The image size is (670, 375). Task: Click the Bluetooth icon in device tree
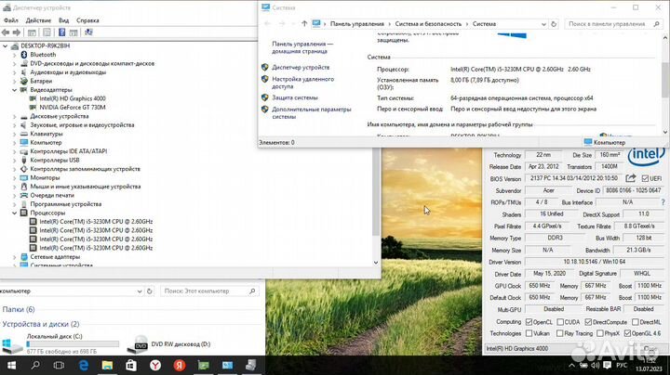coord(24,55)
